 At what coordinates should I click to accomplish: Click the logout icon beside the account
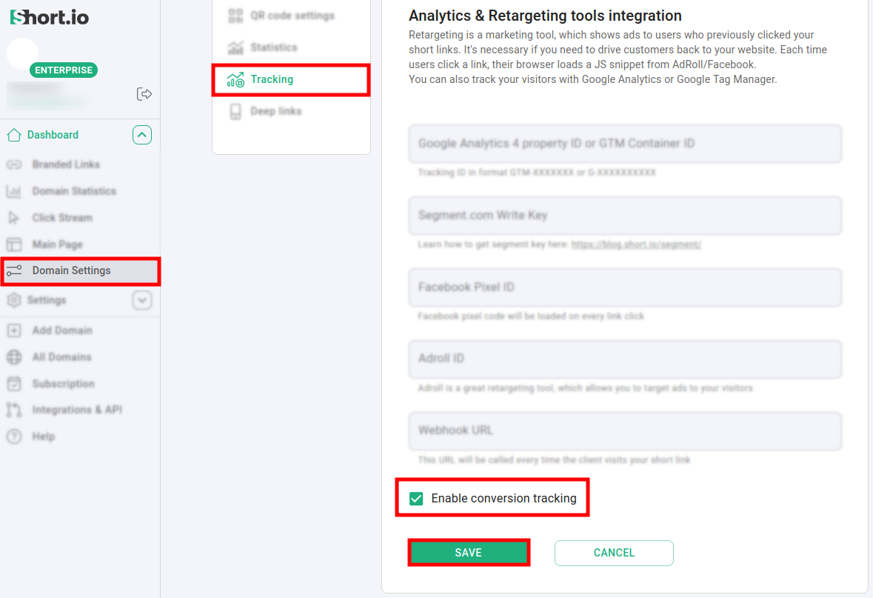[x=144, y=93]
